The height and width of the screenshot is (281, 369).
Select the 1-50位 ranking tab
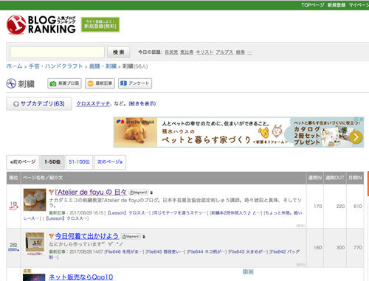click(52, 162)
